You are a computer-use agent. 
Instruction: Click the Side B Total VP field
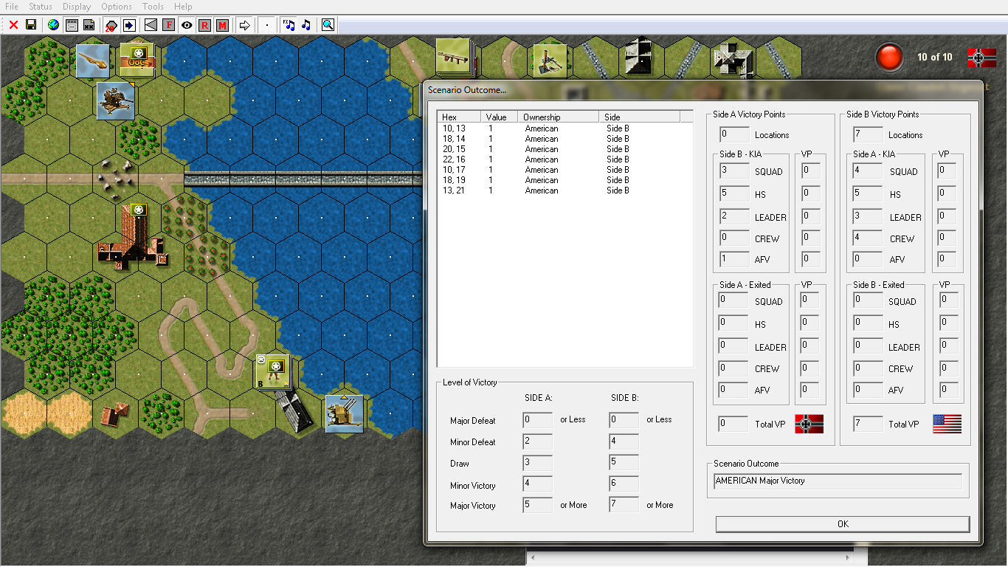(x=868, y=425)
